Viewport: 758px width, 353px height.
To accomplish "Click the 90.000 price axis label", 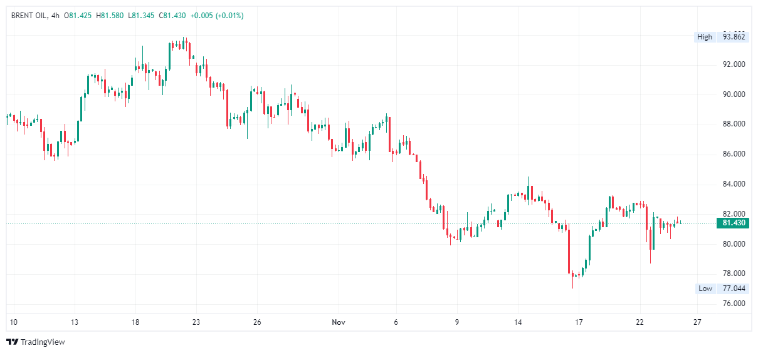I will 734,95.
